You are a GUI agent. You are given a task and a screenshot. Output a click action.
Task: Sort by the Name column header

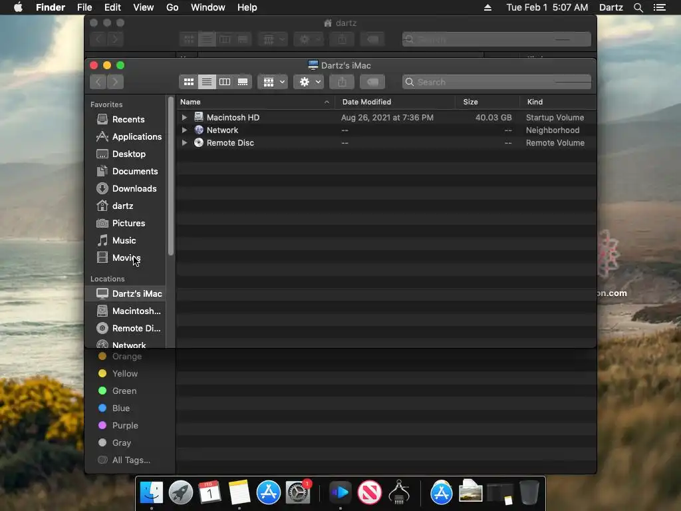click(x=255, y=102)
